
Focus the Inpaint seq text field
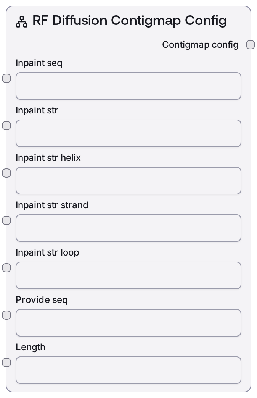[x=128, y=86]
